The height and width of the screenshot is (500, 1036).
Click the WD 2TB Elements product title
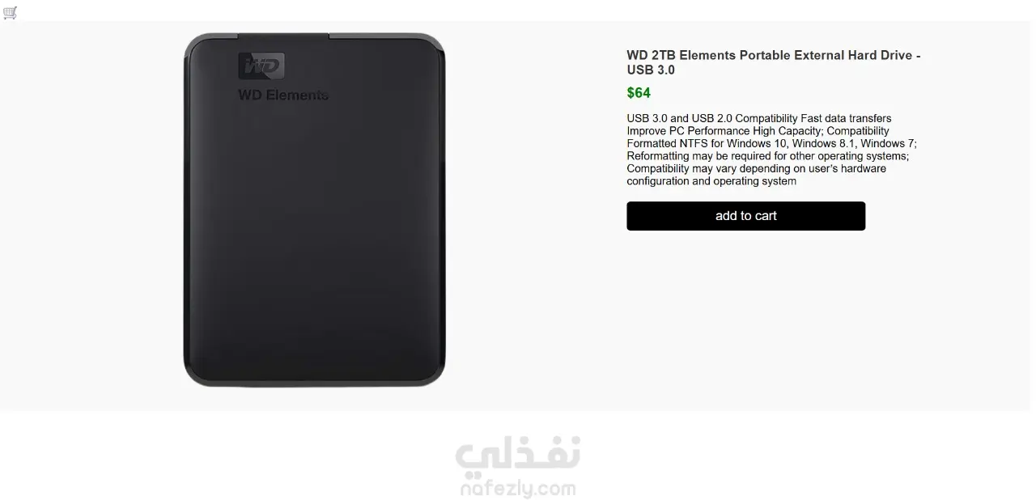click(773, 62)
